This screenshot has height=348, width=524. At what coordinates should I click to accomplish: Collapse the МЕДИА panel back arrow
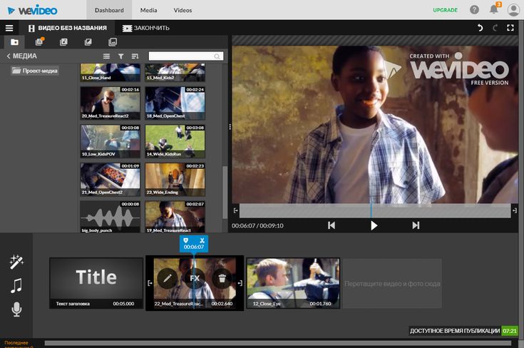(9, 56)
